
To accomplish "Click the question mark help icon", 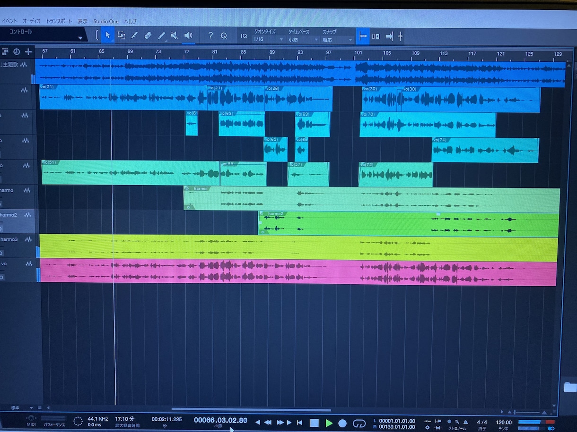I will click(210, 35).
